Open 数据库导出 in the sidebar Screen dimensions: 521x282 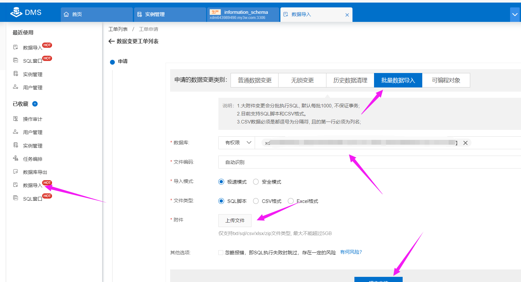coord(35,172)
